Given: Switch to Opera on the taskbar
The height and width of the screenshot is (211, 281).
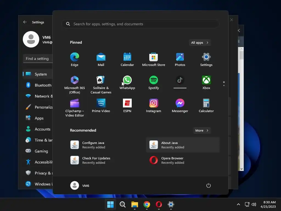Looking at the screenshot, I should click(159, 204).
